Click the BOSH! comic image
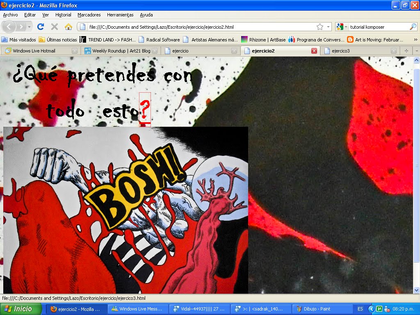The image size is (420, 315). point(126,210)
